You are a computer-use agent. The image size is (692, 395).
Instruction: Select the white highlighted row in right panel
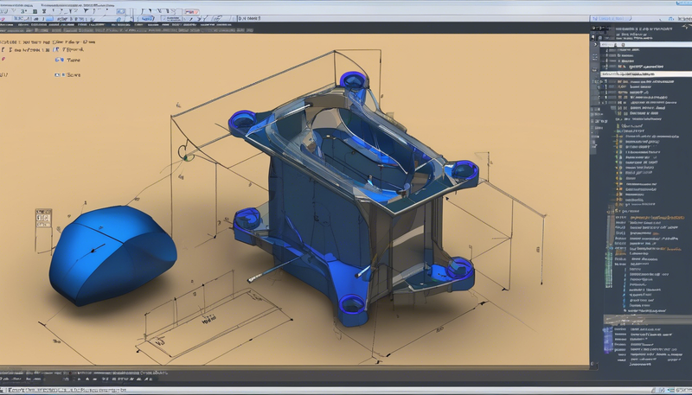click(646, 74)
